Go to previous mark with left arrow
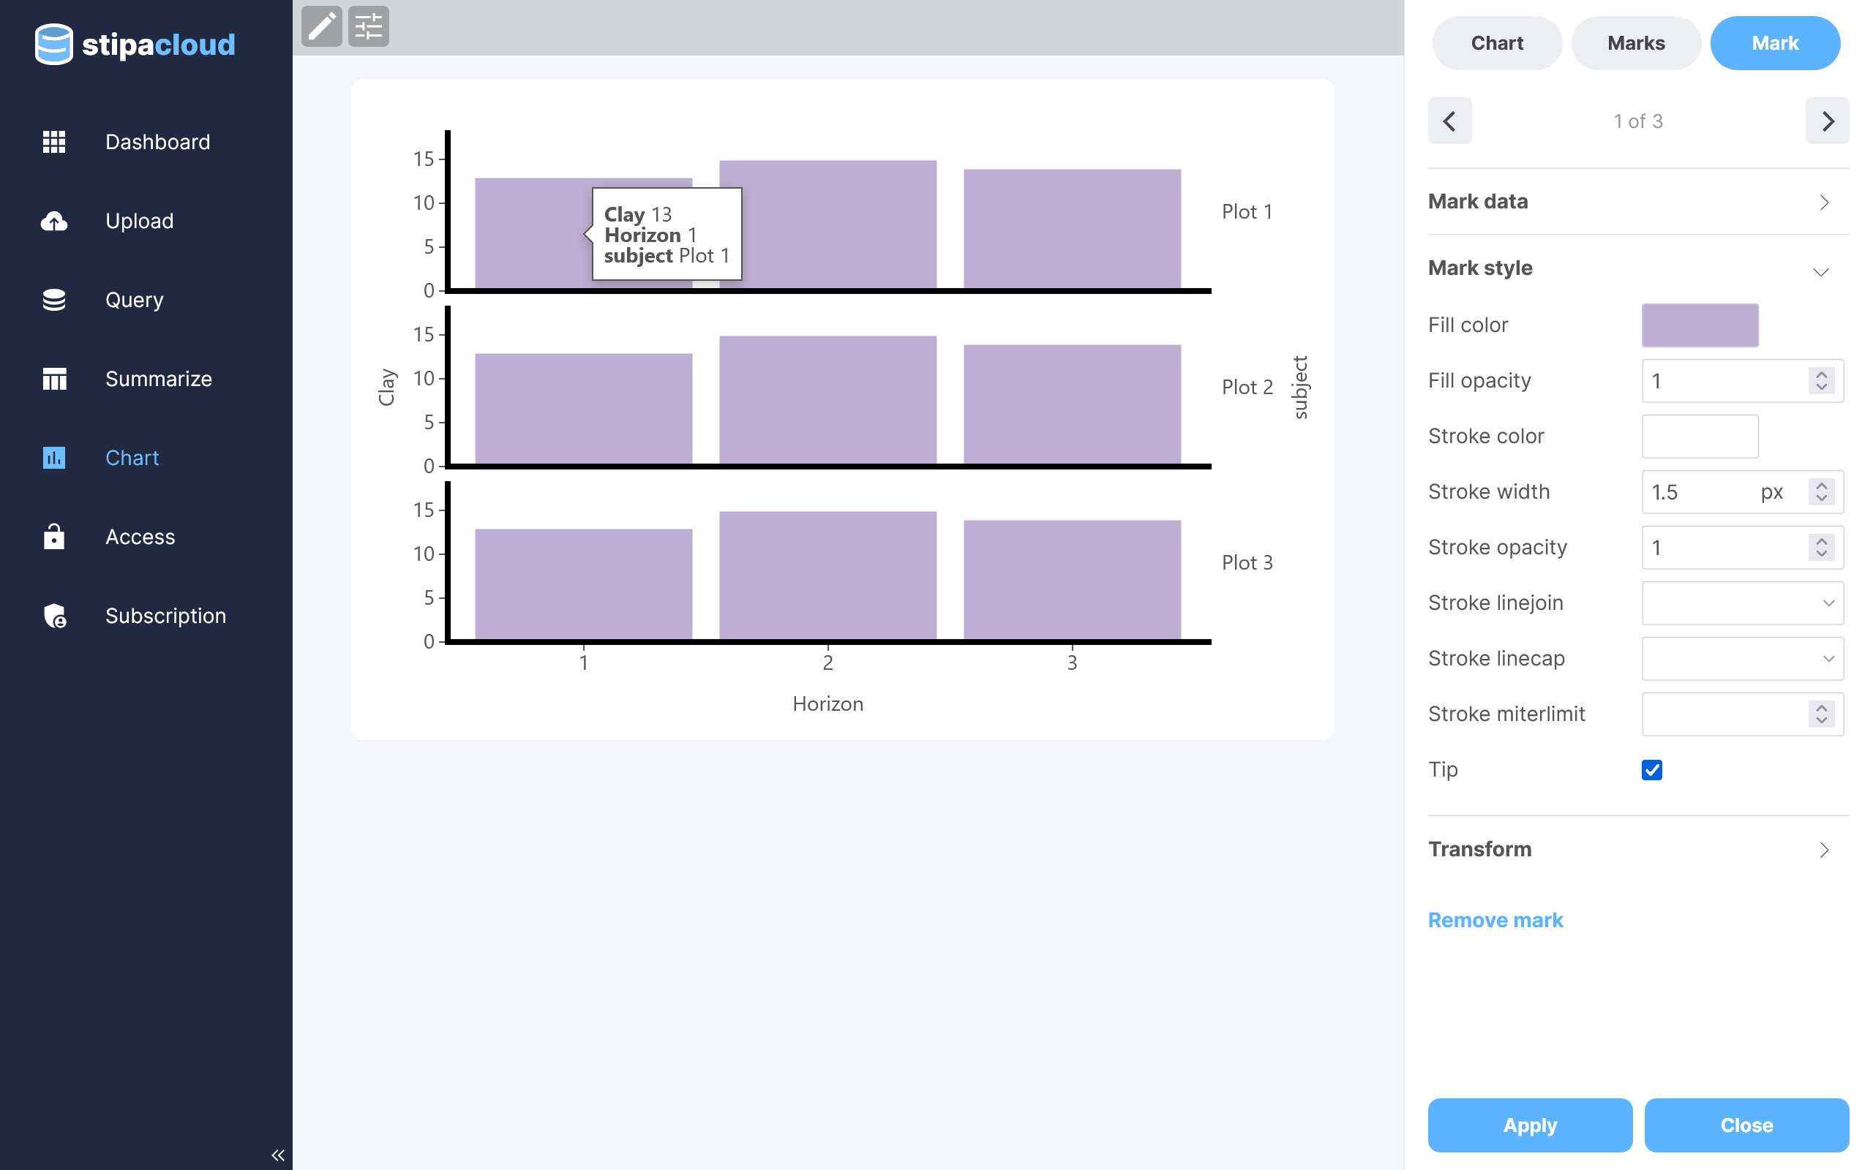The width and height of the screenshot is (1873, 1170). tap(1449, 121)
